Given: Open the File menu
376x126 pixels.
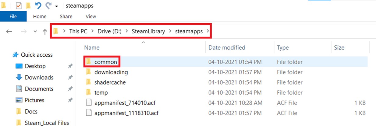Looking at the screenshot, I should (x=13, y=16).
